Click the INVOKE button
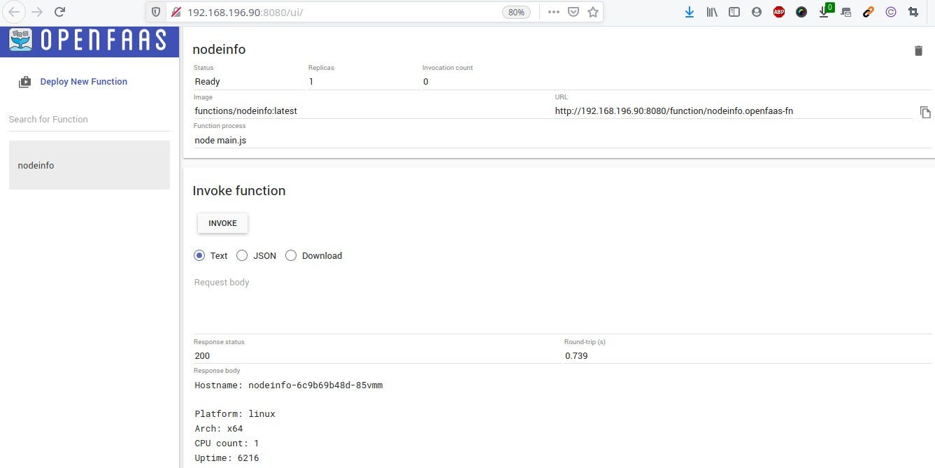This screenshot has height=468, width=935. 222,223
